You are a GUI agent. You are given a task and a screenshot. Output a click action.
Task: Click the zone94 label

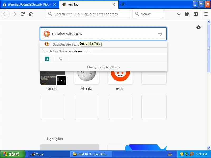(52, 89)
